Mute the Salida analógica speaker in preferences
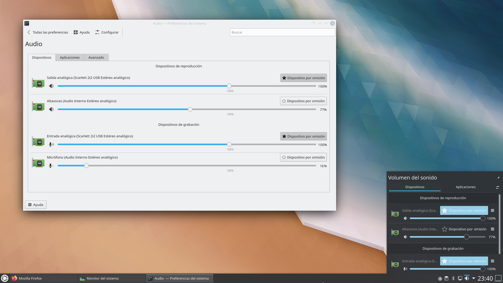 click(x=51, y=86)
